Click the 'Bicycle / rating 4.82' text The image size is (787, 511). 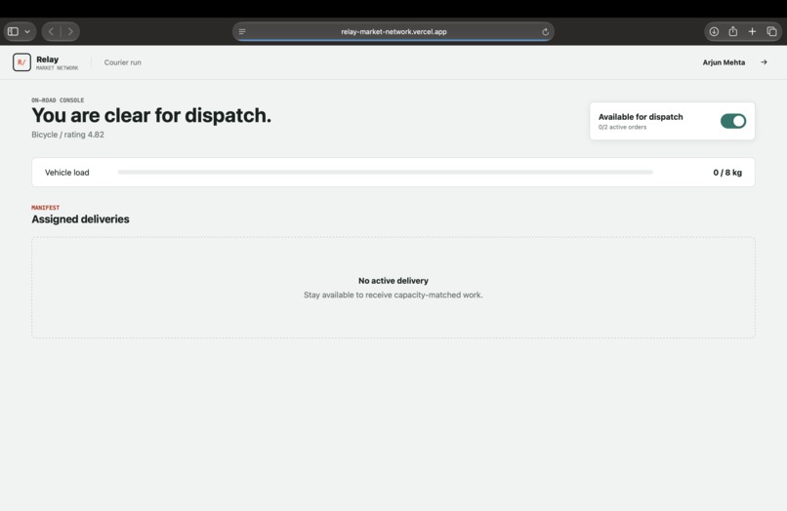click(67, 135)
